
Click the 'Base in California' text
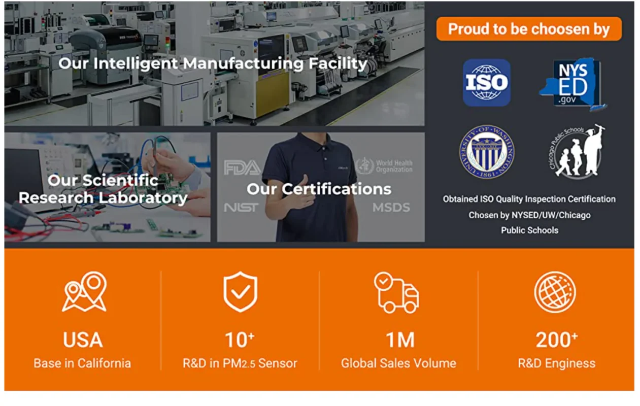coord(82,363)
